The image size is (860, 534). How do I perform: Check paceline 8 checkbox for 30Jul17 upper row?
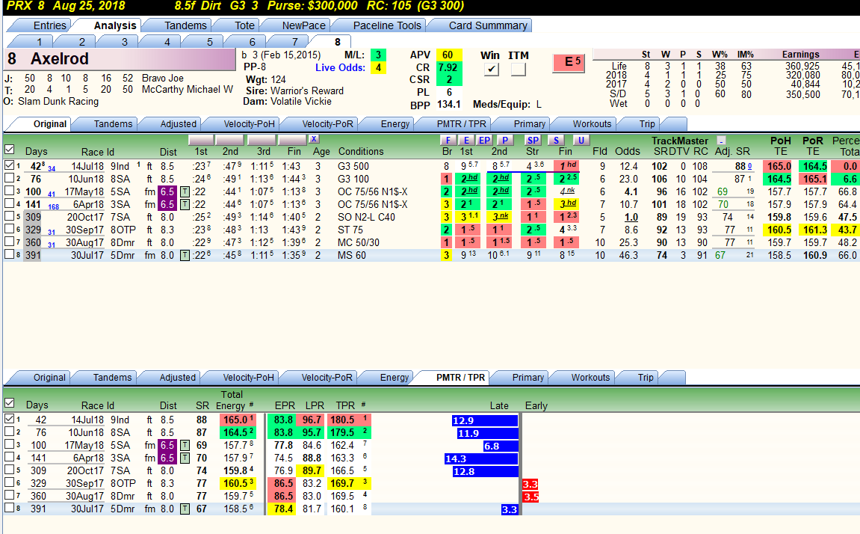pyautogui.click(x=9, y=254)
